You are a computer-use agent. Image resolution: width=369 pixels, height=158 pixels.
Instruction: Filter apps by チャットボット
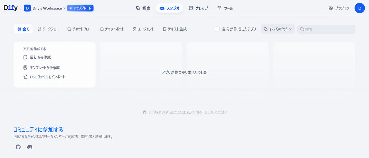pyautogui.click(x=112, y=29)
